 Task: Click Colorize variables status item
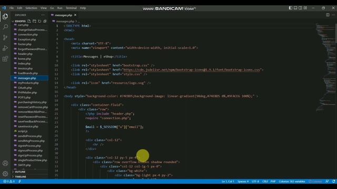(292, 182)
